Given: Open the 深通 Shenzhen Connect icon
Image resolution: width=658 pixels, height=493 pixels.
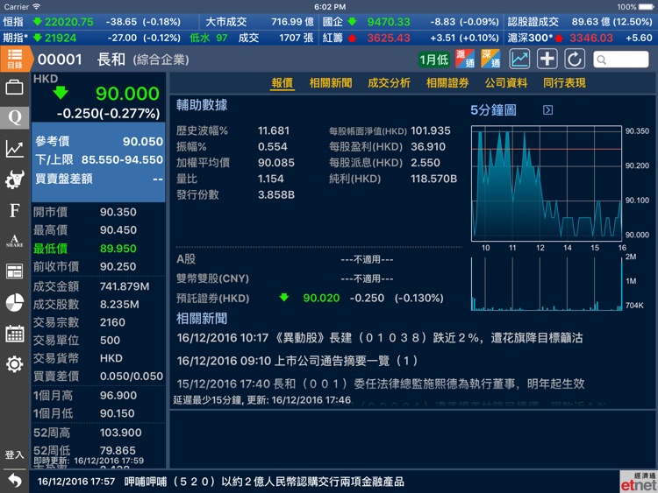Looking at the screenshot, I should 490,59.
